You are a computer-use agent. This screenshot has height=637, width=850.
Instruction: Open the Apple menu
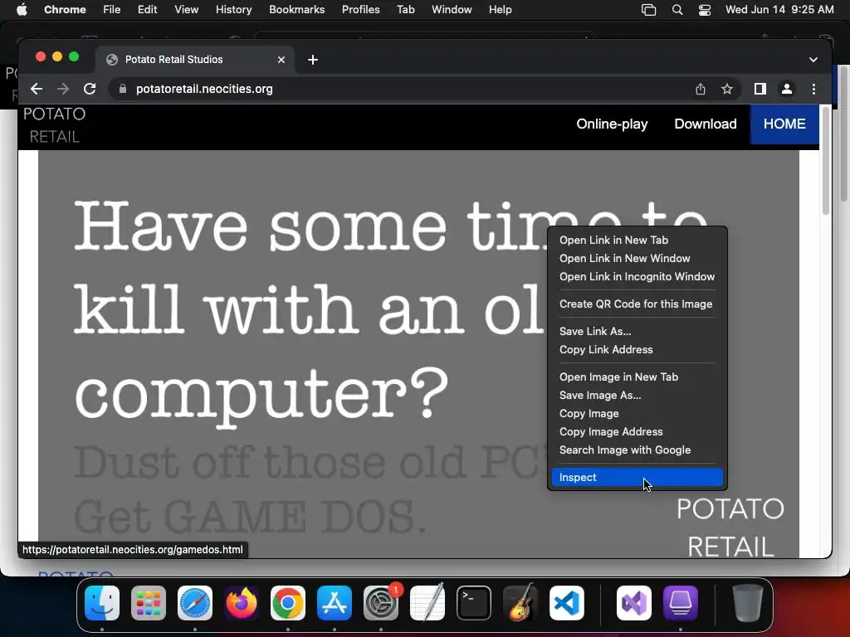(22, 10)
